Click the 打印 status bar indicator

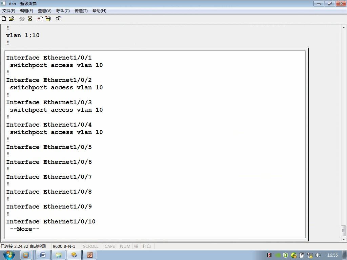(x=146, y=246)
